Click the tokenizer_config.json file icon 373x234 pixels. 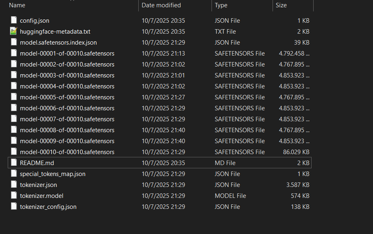[14, 206]
